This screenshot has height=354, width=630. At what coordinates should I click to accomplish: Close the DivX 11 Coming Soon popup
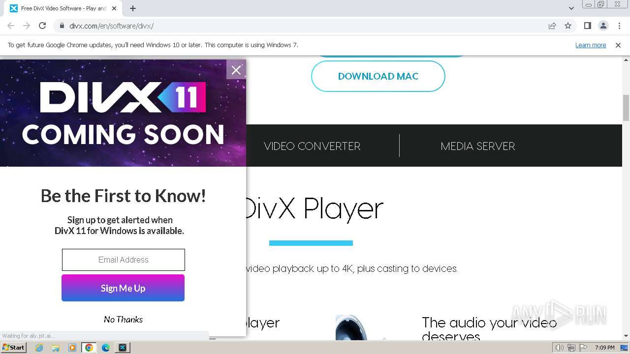[236, 70]
